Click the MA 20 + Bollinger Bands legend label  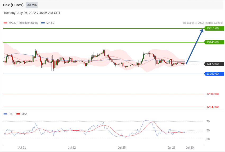(23, 23)
